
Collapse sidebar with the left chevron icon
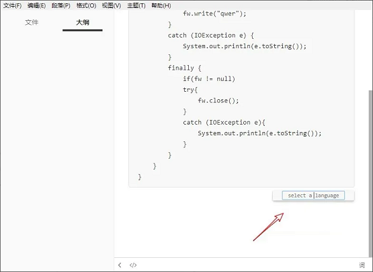[x=120, y=265]
